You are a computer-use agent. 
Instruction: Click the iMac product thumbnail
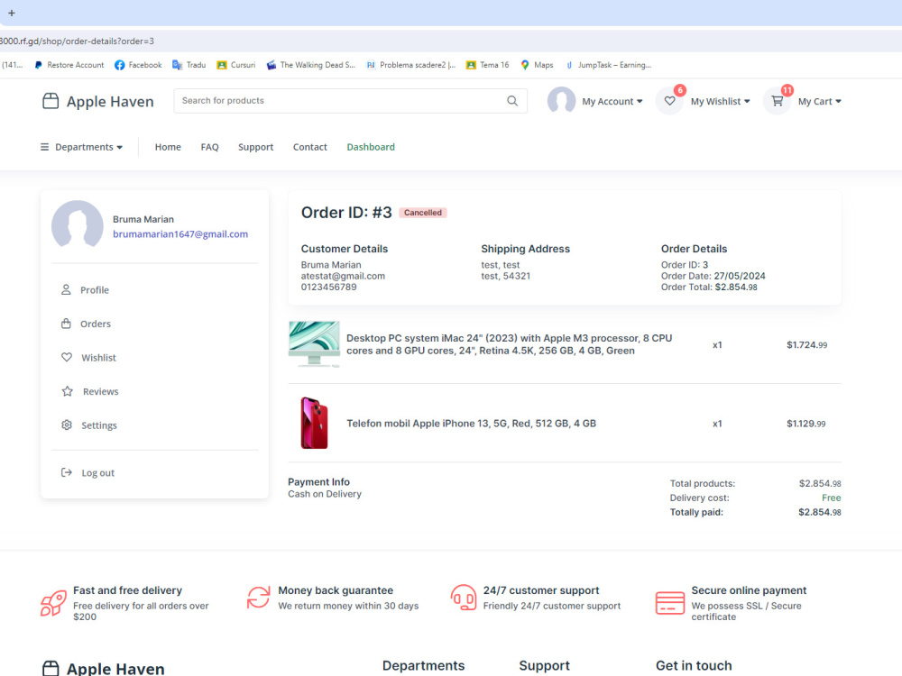pyautogui.click(x=314, y=344)
